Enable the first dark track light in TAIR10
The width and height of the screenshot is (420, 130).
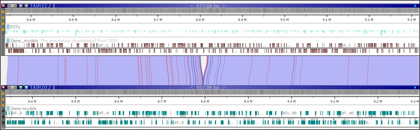[3, 111]
